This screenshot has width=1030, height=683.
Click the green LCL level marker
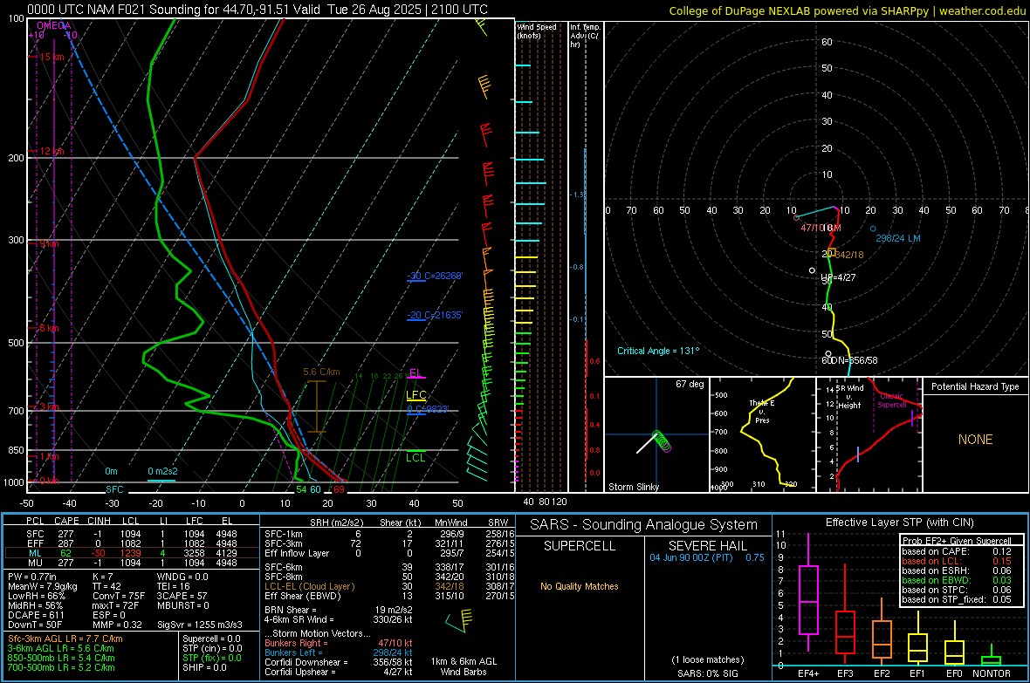point(415,457)
